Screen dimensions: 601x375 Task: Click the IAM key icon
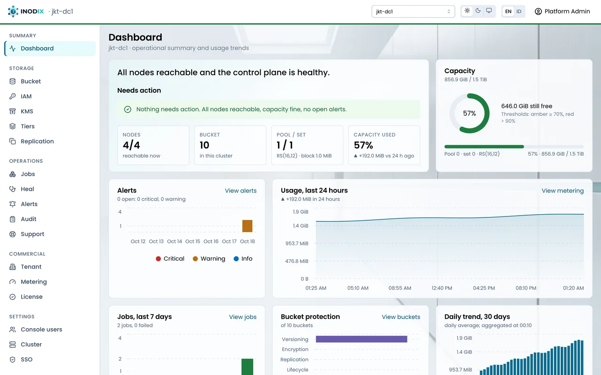click(x=13, y=96)
